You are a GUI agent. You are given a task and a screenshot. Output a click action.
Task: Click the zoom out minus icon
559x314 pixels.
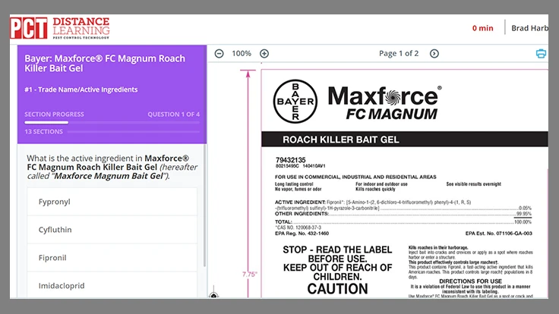point(219,54)
